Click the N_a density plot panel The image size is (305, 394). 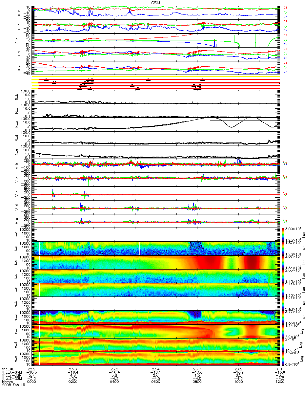point(155,125)
